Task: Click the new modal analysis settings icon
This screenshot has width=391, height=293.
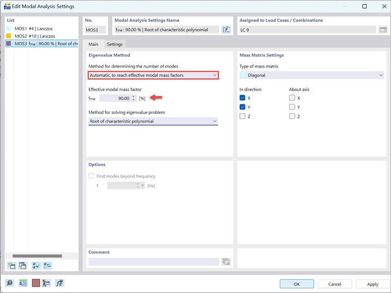Action: [11, 266]
